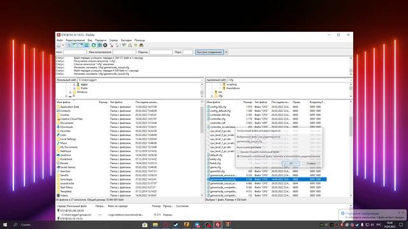The width and height of the screenshot is (408, 229).
Task: Open the Файл menu
Action: tap(59, 40)
